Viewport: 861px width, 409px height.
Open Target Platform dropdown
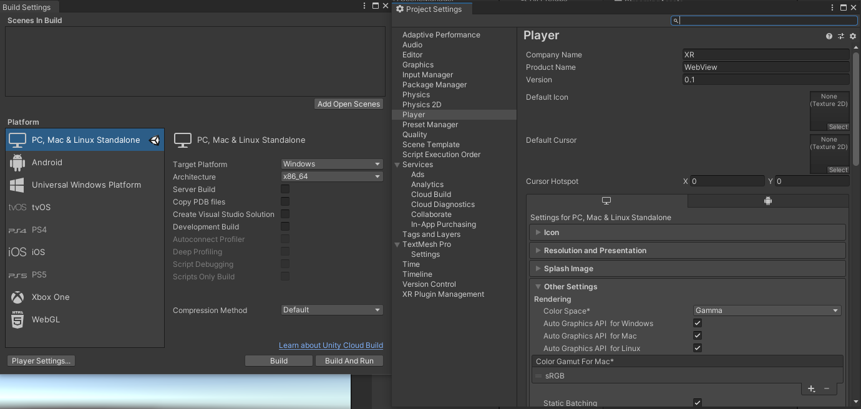click(x=332, y=164)
